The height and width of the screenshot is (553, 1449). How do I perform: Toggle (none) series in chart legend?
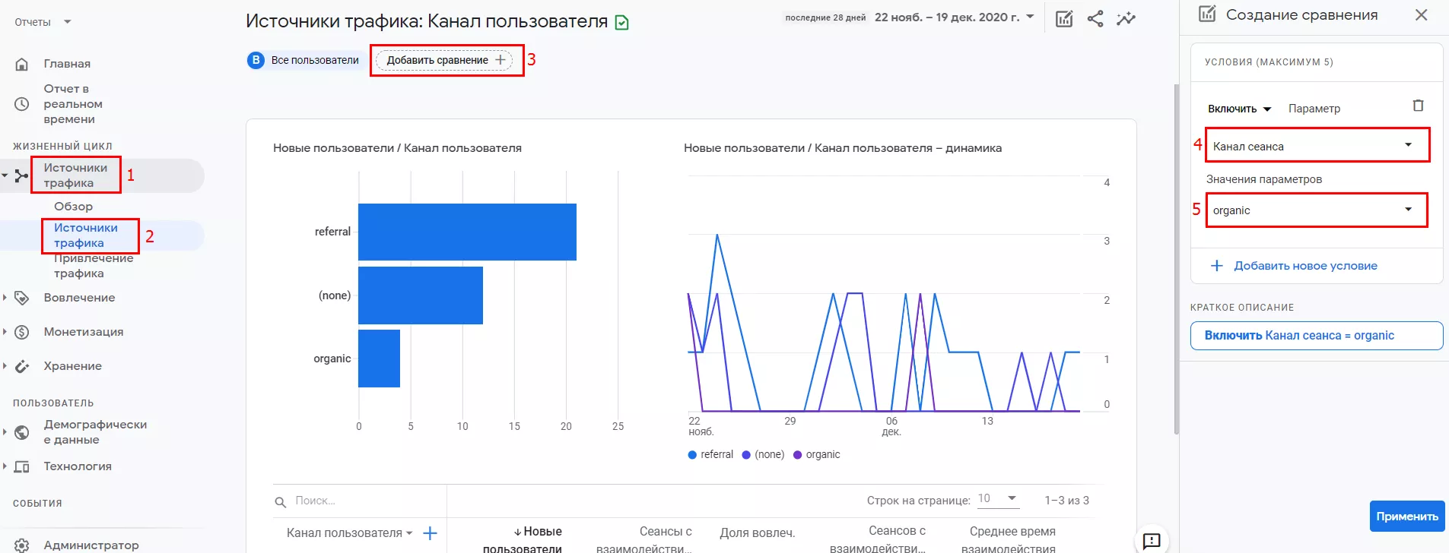[x=763, y=454]
